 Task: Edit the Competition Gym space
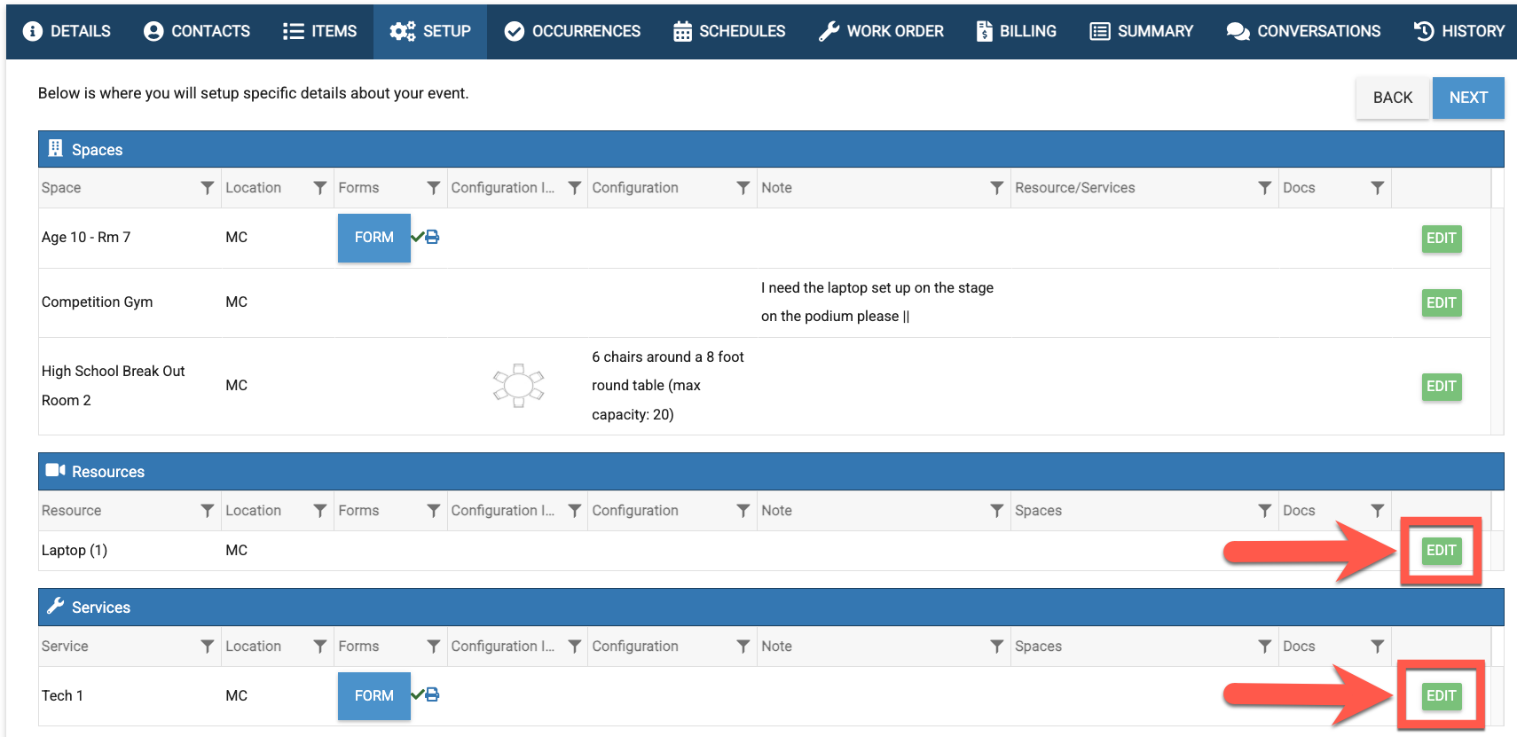pyautogui.click(x=1442, y=303)
